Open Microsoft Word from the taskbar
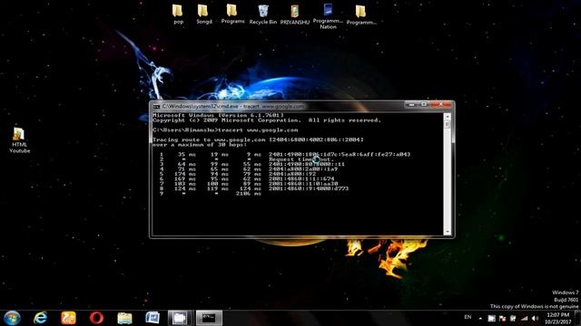 coord(153,318)
